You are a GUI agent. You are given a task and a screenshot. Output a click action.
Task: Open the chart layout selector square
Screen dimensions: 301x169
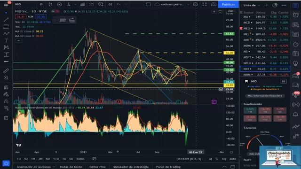coord(148,4)
